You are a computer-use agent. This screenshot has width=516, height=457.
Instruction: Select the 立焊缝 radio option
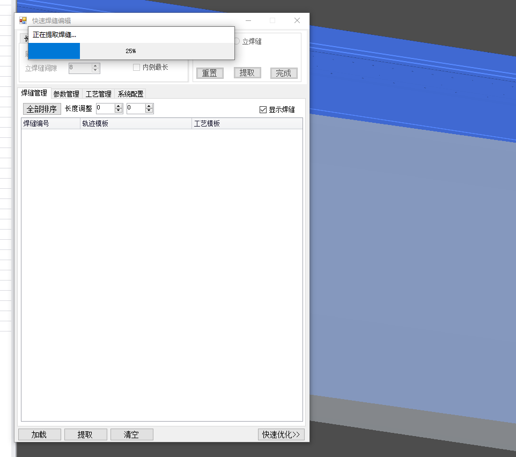pyautogui.click(x=237, y=41)
